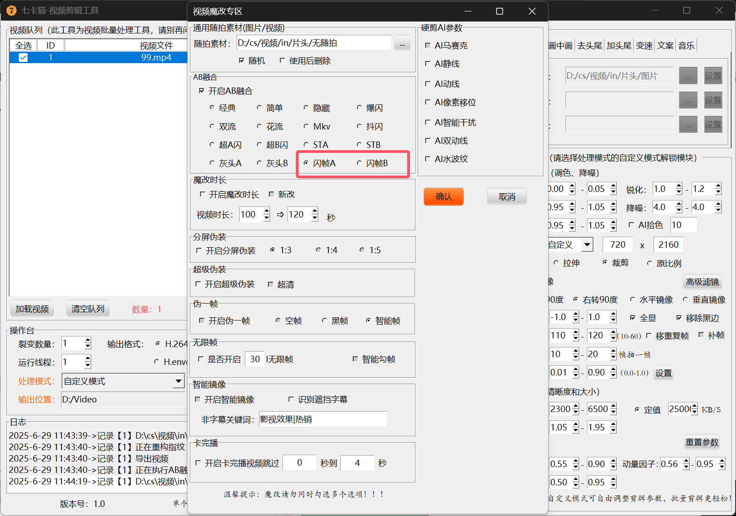The height and width of the screenshot is (516, 736).
Task: Click the 全选 column header
Action: pos(23,45)
